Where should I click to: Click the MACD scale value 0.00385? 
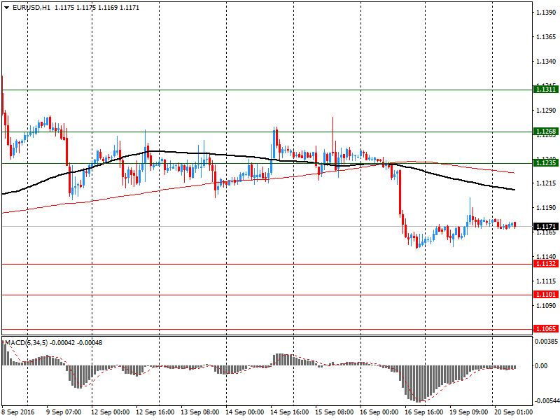[547, 342]
